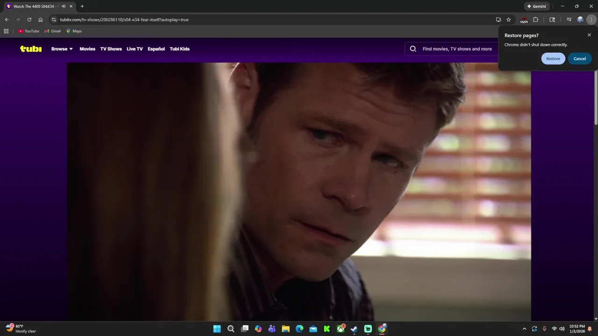598x336 pixels.
Task: Launch Microsoft Edge from the taskbar
Action: pyautogui.click(x=299, y=329)
